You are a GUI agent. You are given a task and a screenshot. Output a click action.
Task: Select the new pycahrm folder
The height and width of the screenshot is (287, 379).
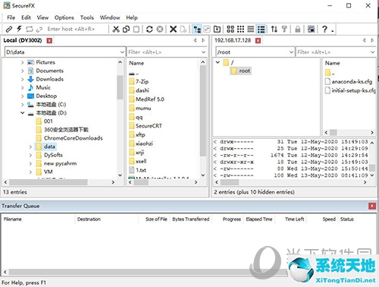61,163
